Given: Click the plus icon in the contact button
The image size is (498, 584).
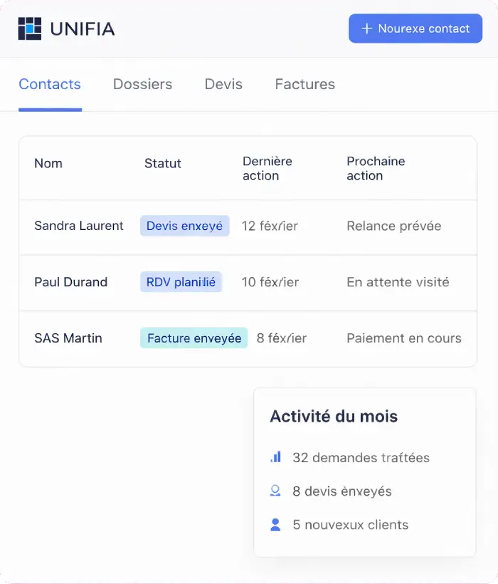Looking at the screenshot, I should coord(366,28).
